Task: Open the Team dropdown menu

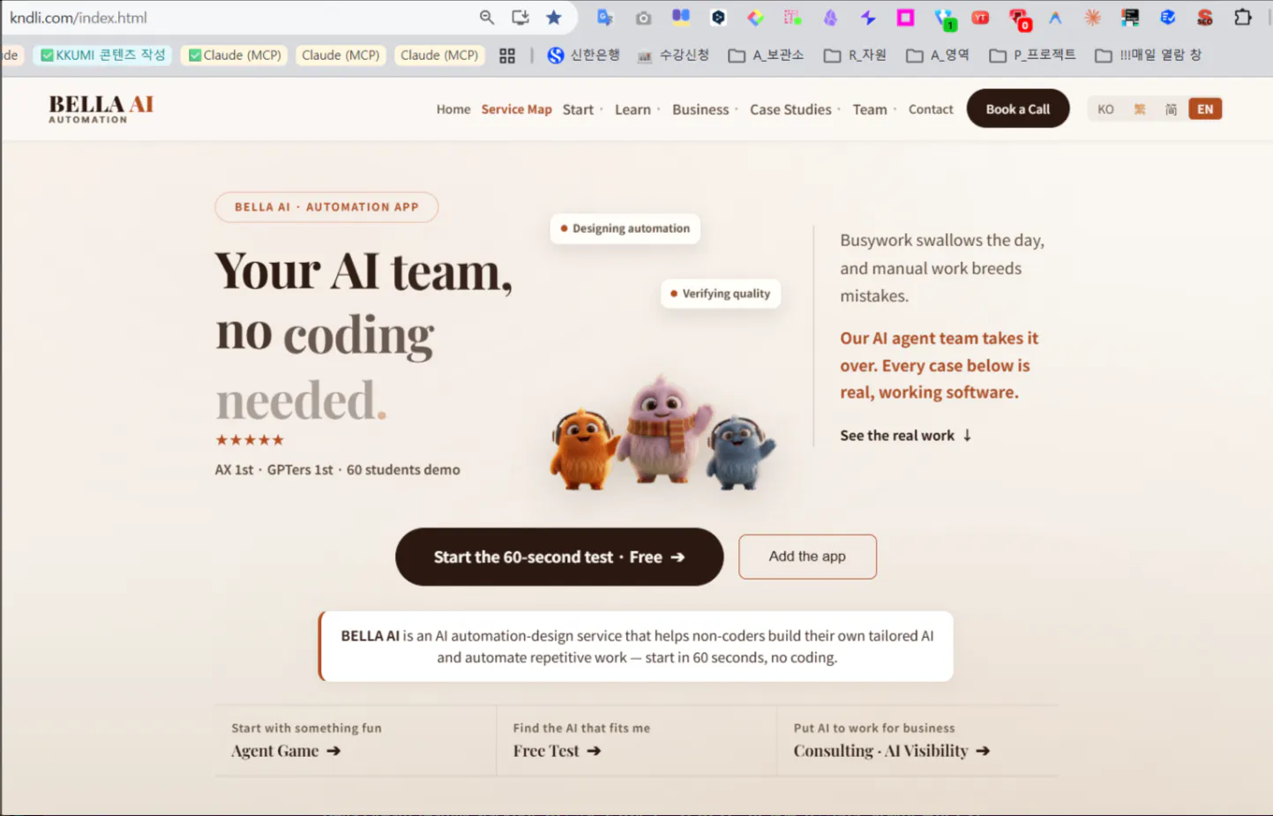Action: pyautogui.click(x=874, y=109)
